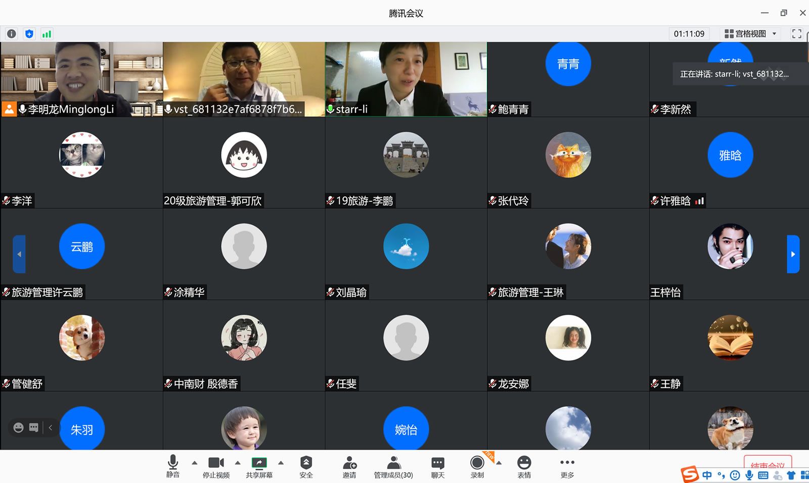Click the avatar of 龙安娜
Image resolution: width=809 pixels, height=483 pixels.
coord(568,338)
